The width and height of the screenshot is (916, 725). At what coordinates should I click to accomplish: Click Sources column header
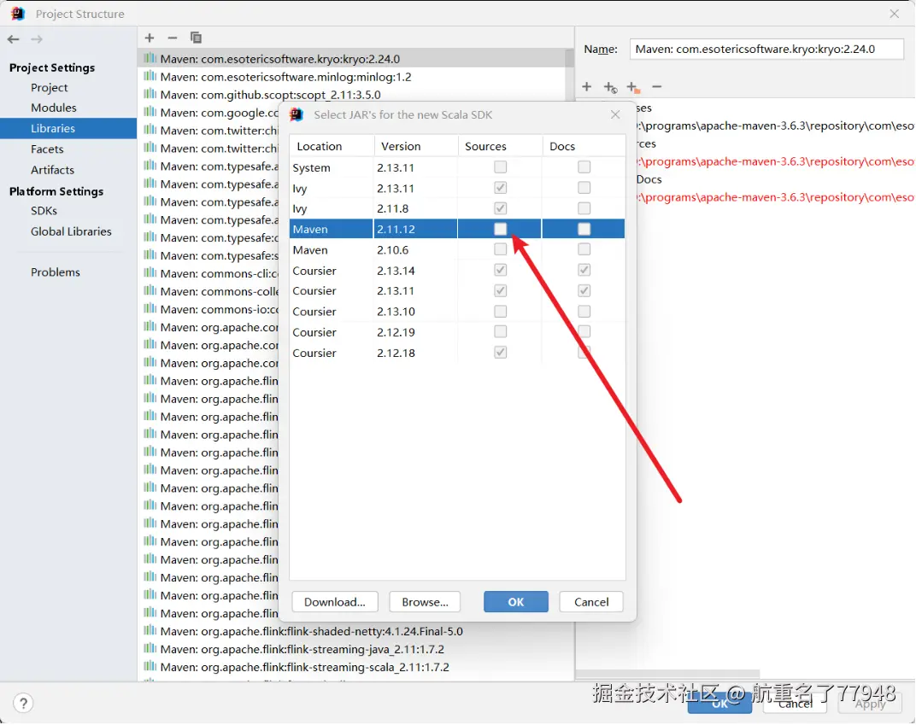coord(500,146)
